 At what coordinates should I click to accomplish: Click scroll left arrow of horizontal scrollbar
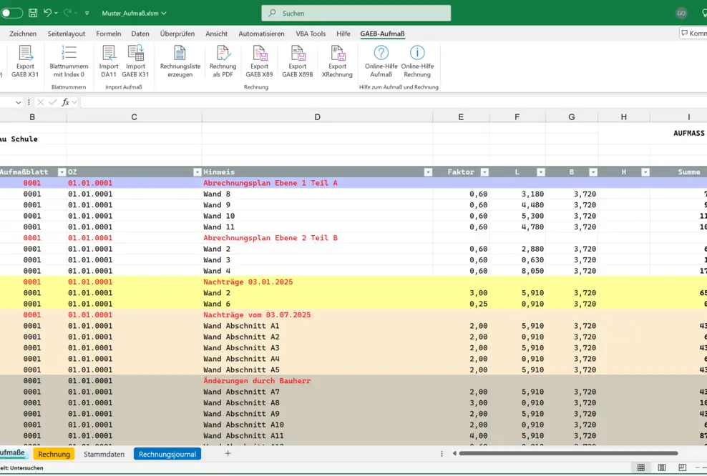[454, 453]
